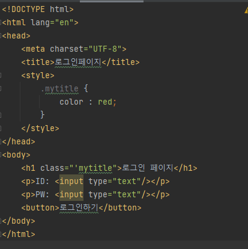Click the underlined title text 로그인페이지
The width and height of the screenshot is (248, 249).
(78, 63)
